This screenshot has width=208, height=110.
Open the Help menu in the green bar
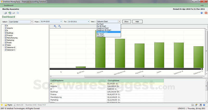coord(202,5)
